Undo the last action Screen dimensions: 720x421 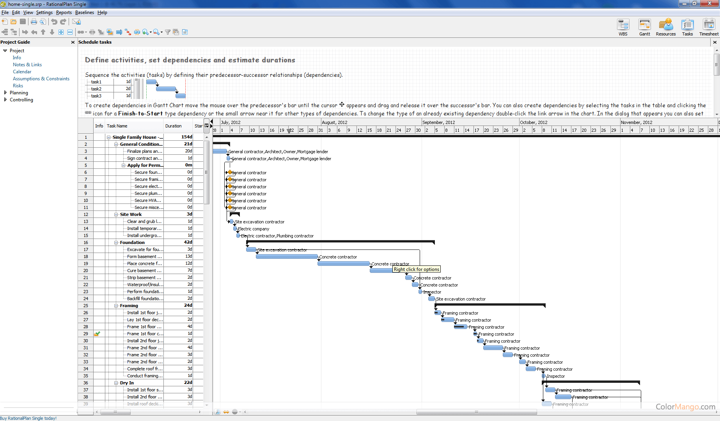point(54,21)
